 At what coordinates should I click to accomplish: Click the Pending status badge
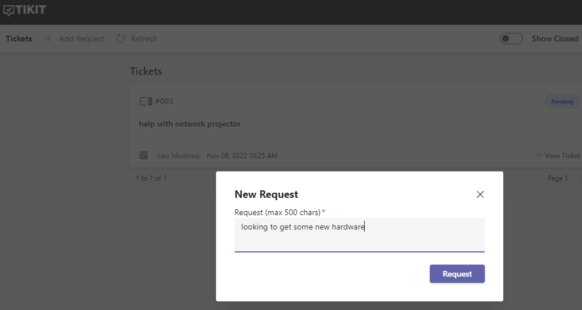(x=562, y=101)
